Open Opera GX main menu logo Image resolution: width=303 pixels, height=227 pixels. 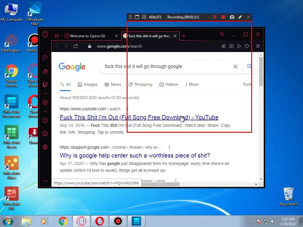[45, 34]
